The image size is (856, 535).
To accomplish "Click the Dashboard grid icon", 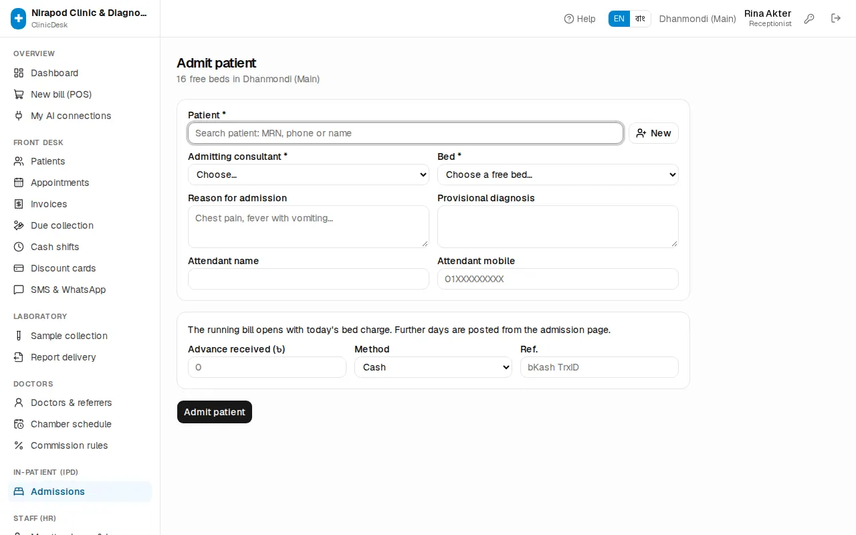I will (19, 73).
